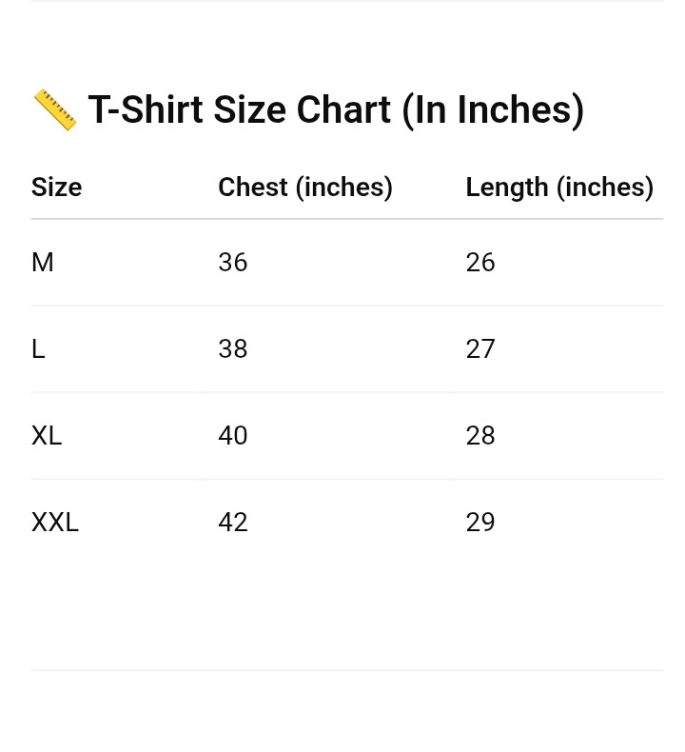Click chest value 38 in the L row
Screen dimensions: 685x752
pos(233,349)
